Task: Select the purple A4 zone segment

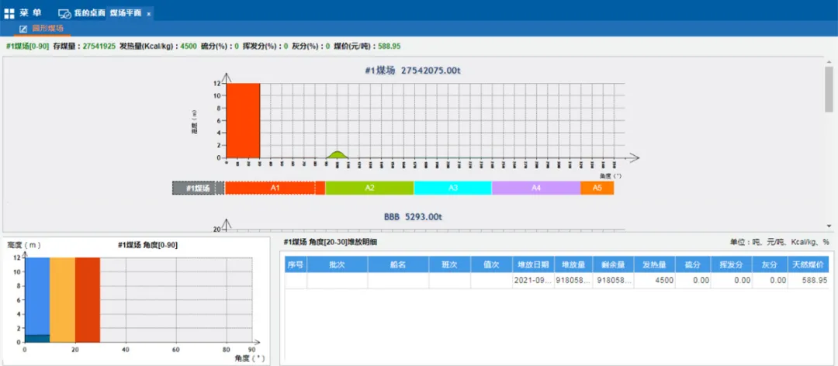Action: coord(535,188)
